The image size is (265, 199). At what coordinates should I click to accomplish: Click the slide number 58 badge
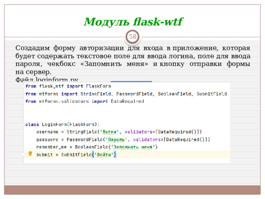tap(132, 36)
